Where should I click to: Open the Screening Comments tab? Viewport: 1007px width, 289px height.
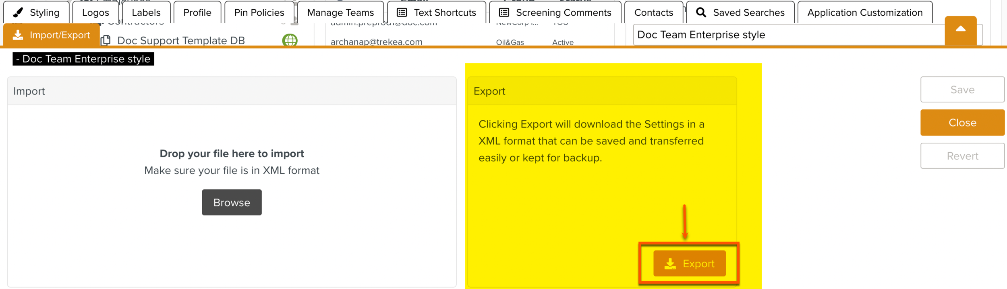[555, 12]
